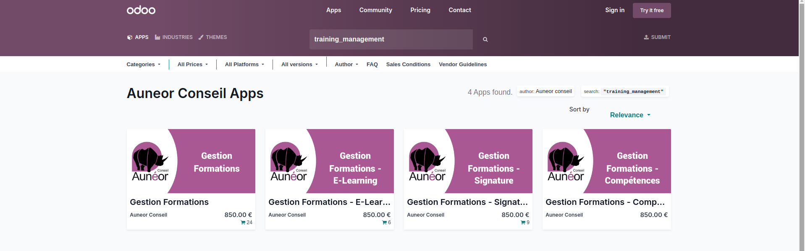Open the Community menu

[x=375, y=10]
